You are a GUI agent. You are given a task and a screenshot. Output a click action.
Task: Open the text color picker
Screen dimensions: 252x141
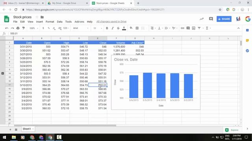[124, 28]
